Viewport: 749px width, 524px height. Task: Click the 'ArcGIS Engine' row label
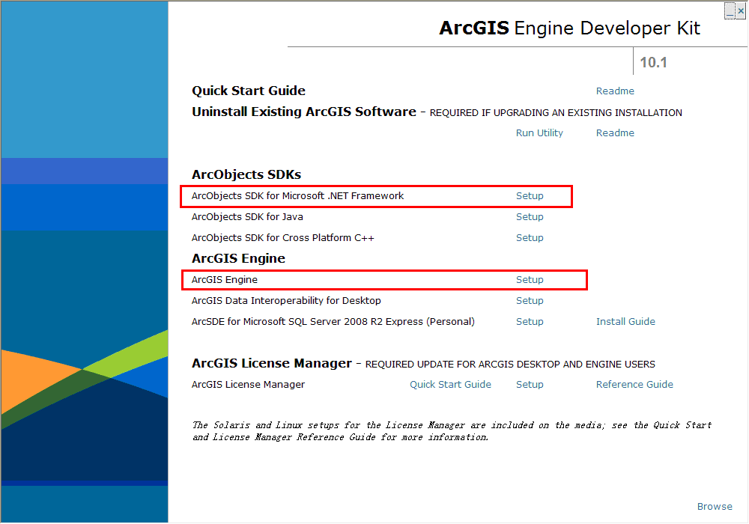[225, 280]
